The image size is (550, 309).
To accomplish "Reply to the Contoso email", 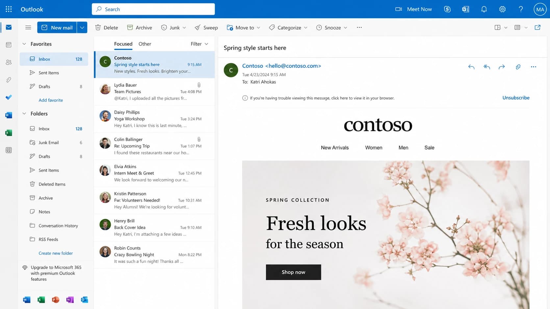I will (x=471, y=67).
